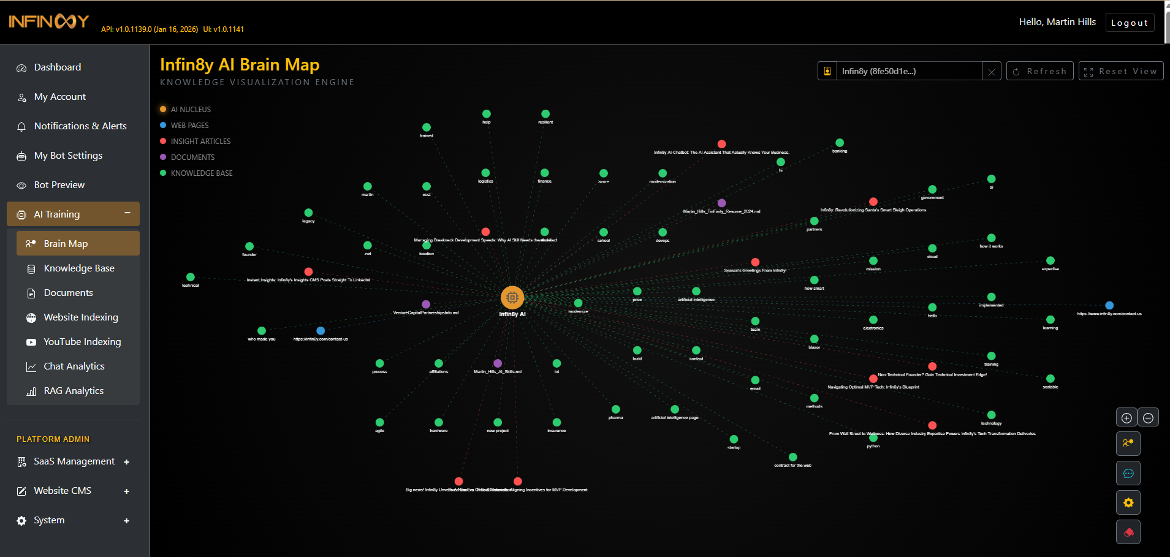Select Brain Map in the sidebar

[x=78, y=243]
